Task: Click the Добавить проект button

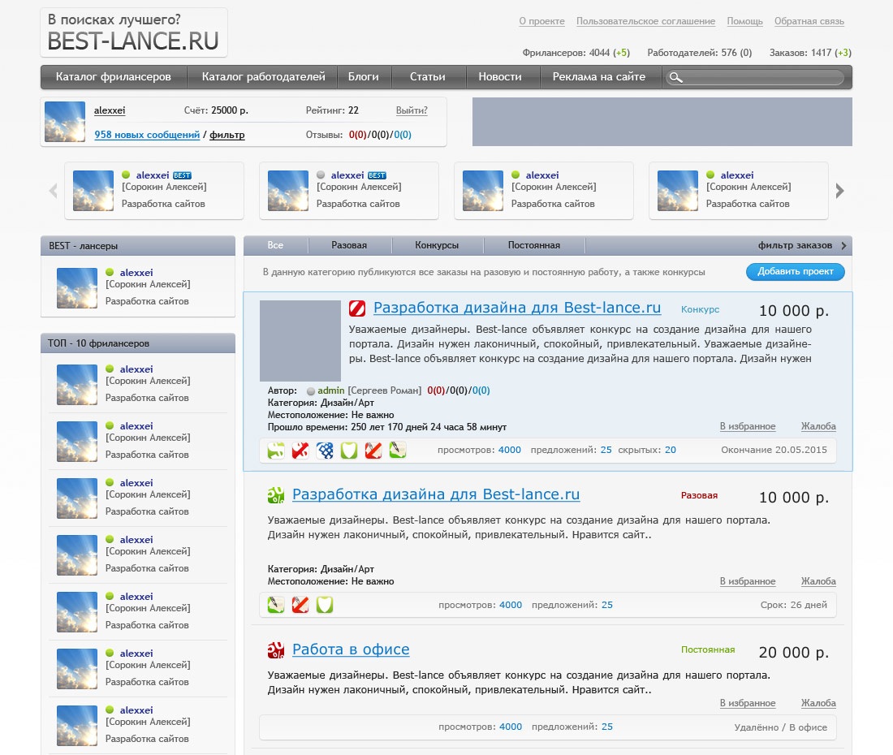Action: click(795, 272)
